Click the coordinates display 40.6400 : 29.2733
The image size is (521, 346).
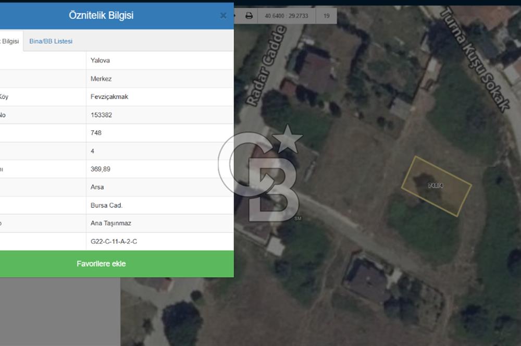[287, 16]
